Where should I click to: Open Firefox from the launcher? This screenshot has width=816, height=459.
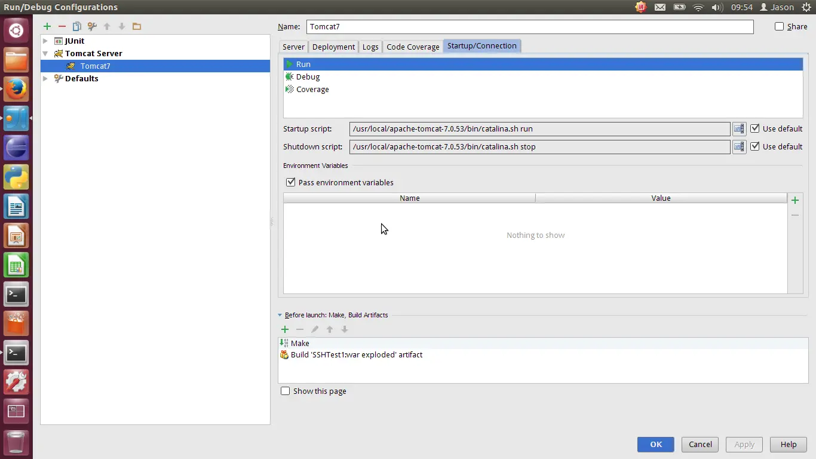[16, 89]
